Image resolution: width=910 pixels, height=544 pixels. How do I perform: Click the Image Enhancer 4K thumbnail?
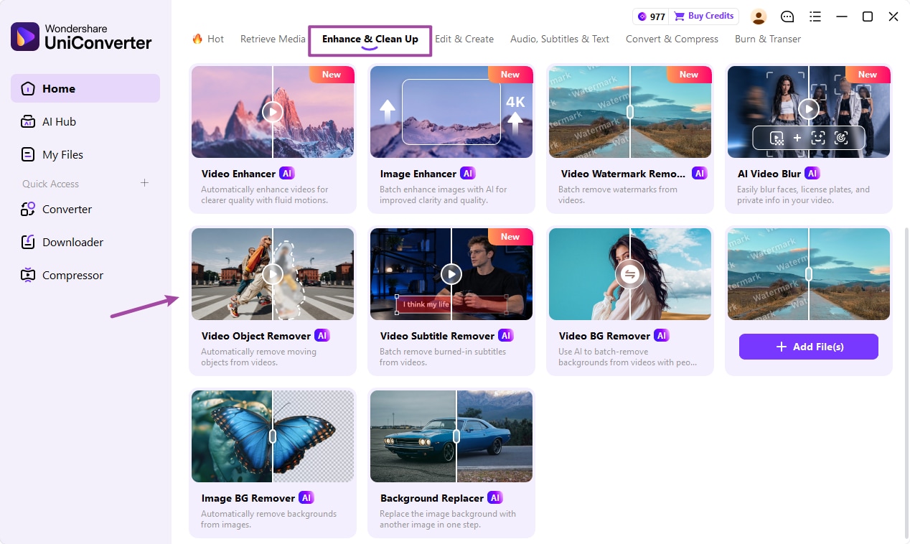(451, 112)
